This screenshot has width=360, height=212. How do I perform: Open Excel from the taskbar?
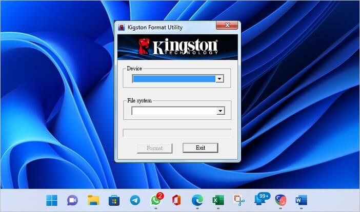[x=218, y=200]
